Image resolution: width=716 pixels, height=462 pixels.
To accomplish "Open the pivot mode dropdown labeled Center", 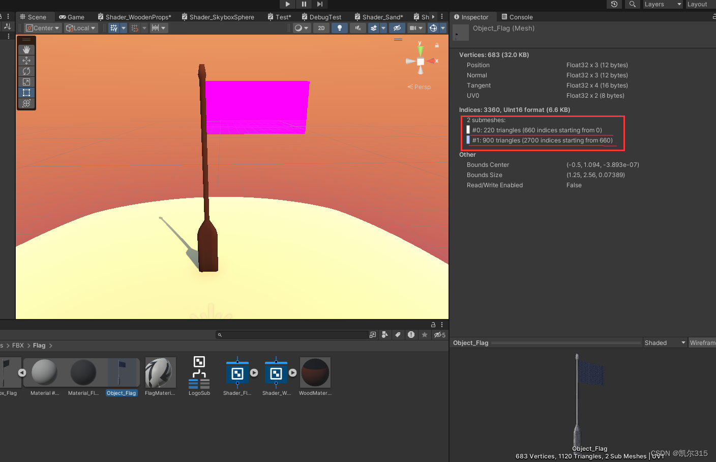I will (x=42, y=28).
